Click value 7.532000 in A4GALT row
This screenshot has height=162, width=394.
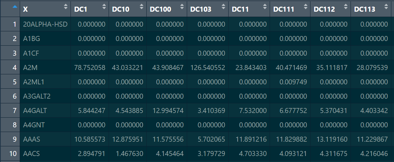pos(253,111)
